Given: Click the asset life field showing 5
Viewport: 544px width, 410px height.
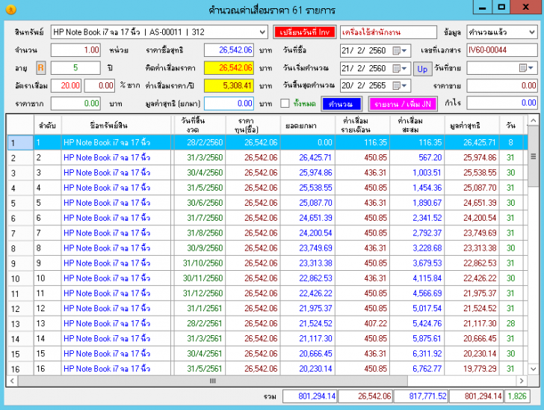Looking at the screenshot, I should pyautogui.click(x=75, y=68).
